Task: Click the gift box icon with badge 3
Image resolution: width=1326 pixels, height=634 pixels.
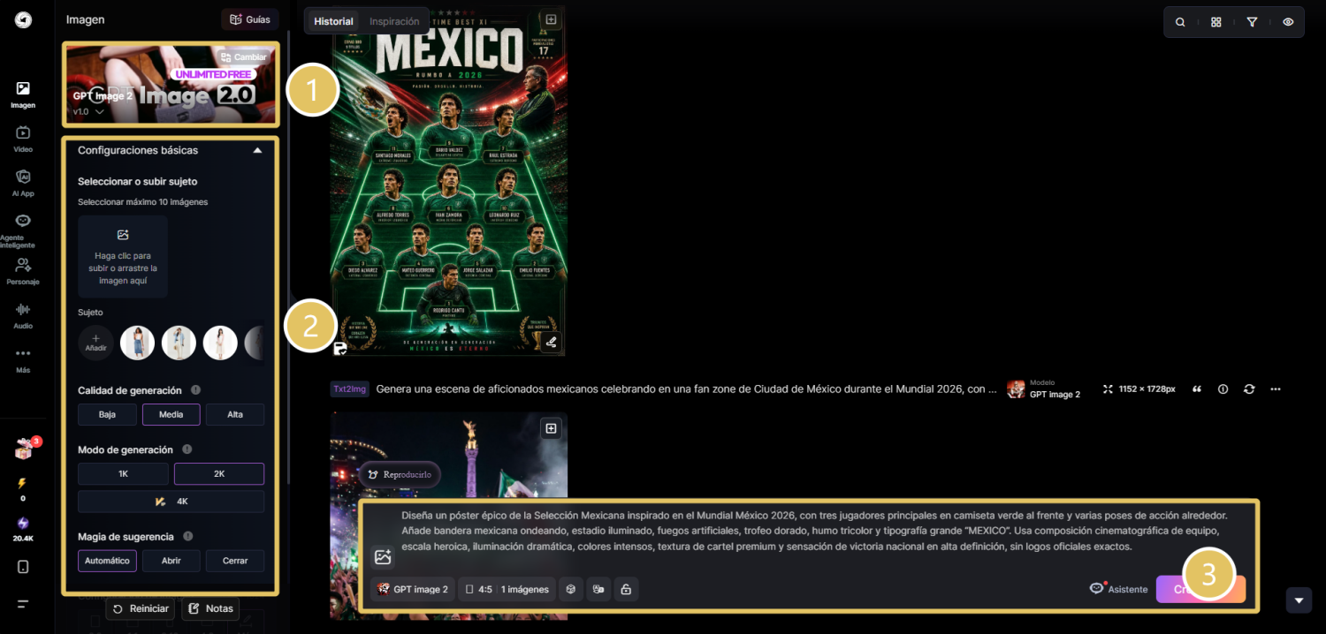Action: pos(24,449)
